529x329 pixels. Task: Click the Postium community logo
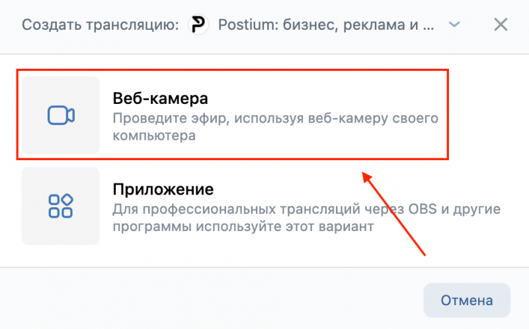tap(198, 25)
